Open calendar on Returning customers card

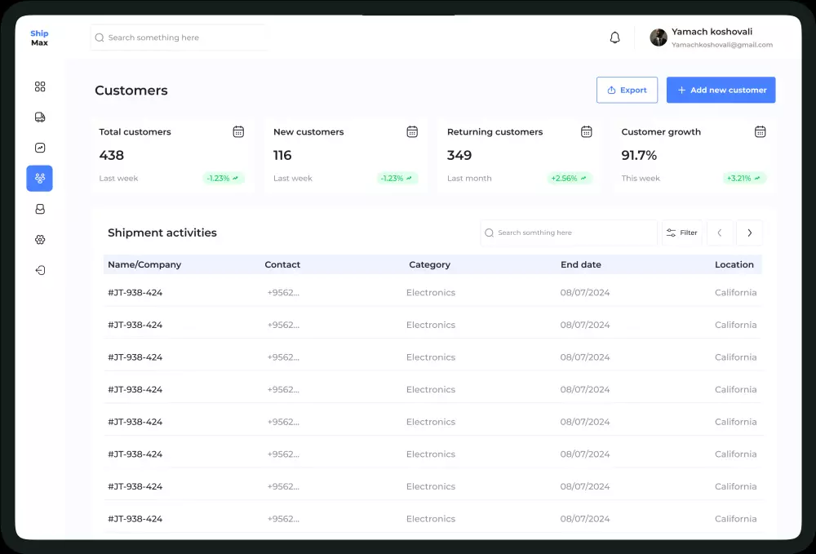point(586,131)
